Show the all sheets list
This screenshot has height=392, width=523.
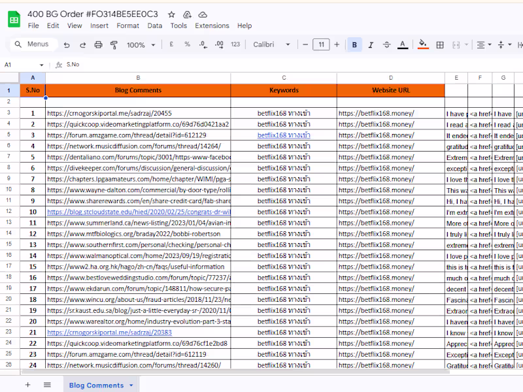[x=47, y=385]
